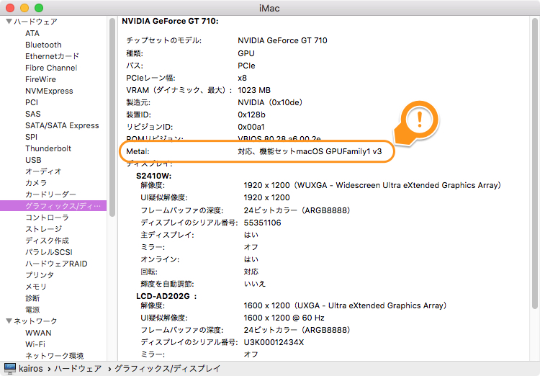Select メモリ in the sidebar

coord(35,287)
